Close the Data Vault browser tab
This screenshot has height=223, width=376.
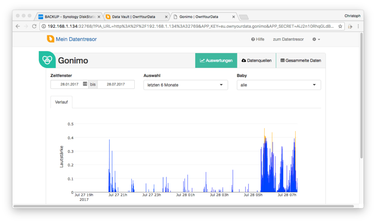(166, 17)
